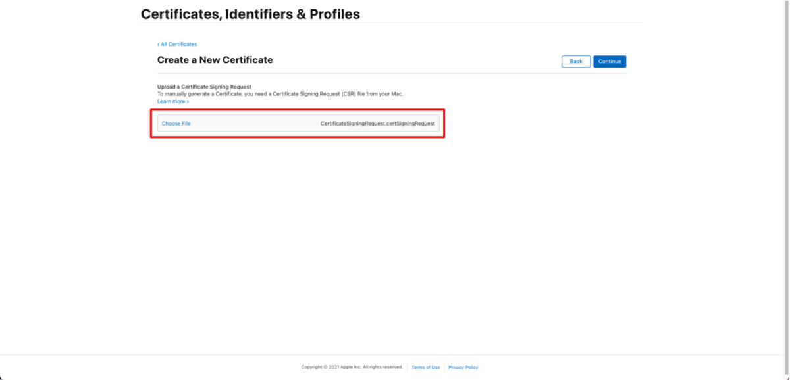Open the Privacy Policy footer link
Image resolution: width=790 pixels, height=380 pixels.
click(463, 367)
